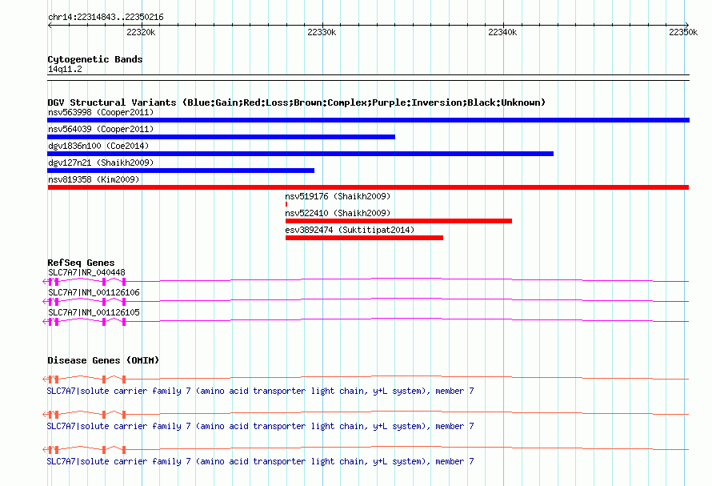Open the dgv1836n100 (Coe2014) label
The width and height of the screenshot is (712, 486).
coord(98,146)
